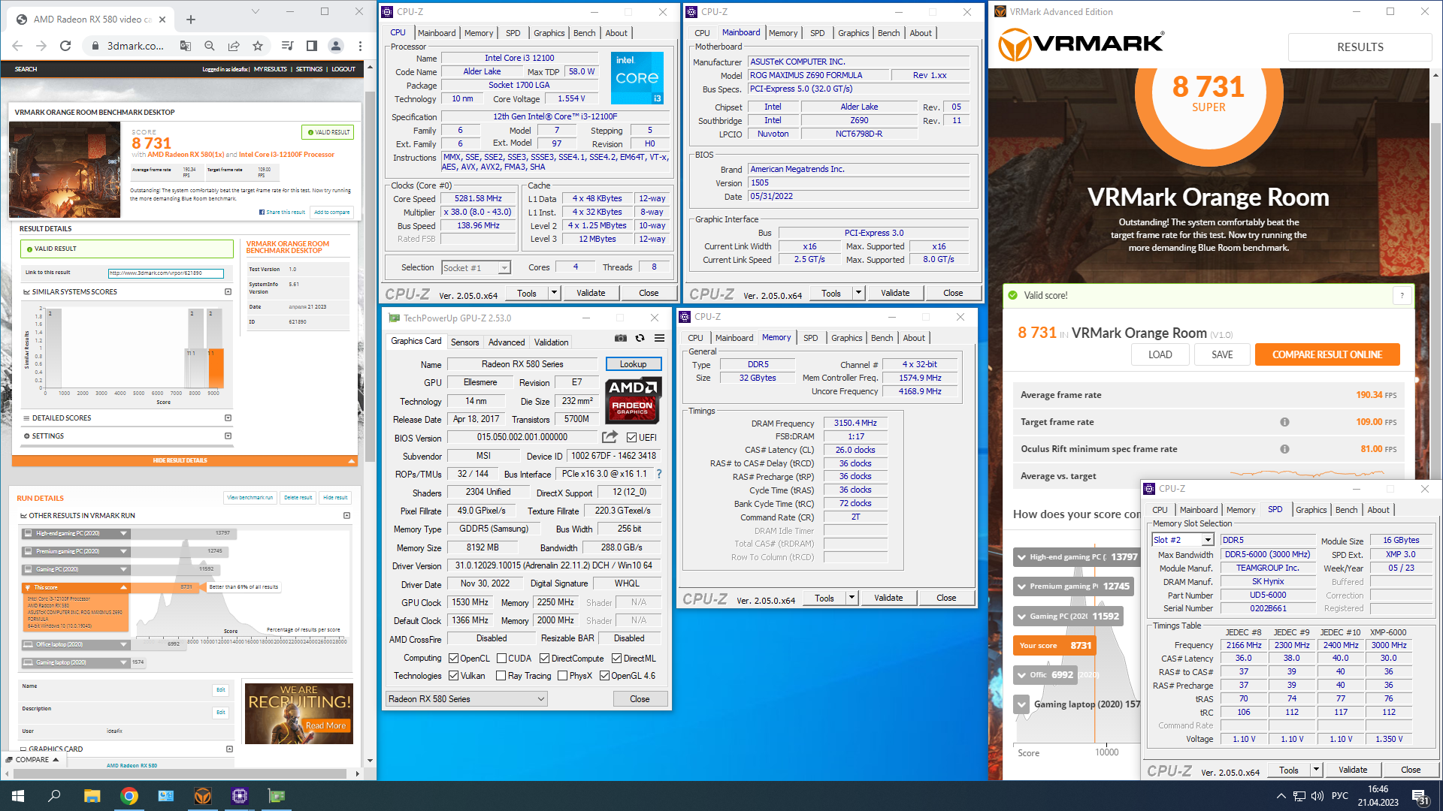Toggle the Ray Tracing checkbox
This screenshot has height=811, width=1443.
(x=501, y=676)
